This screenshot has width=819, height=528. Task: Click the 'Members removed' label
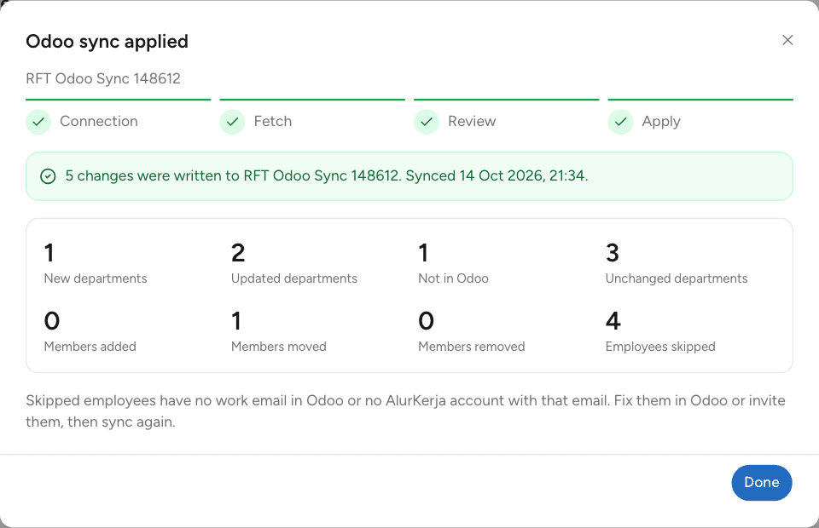coord(471,347)
